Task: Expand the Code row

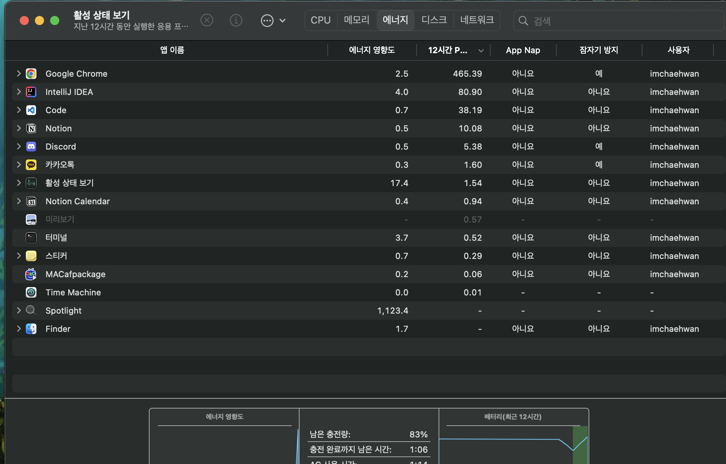Action: click(x=19, y=110)
